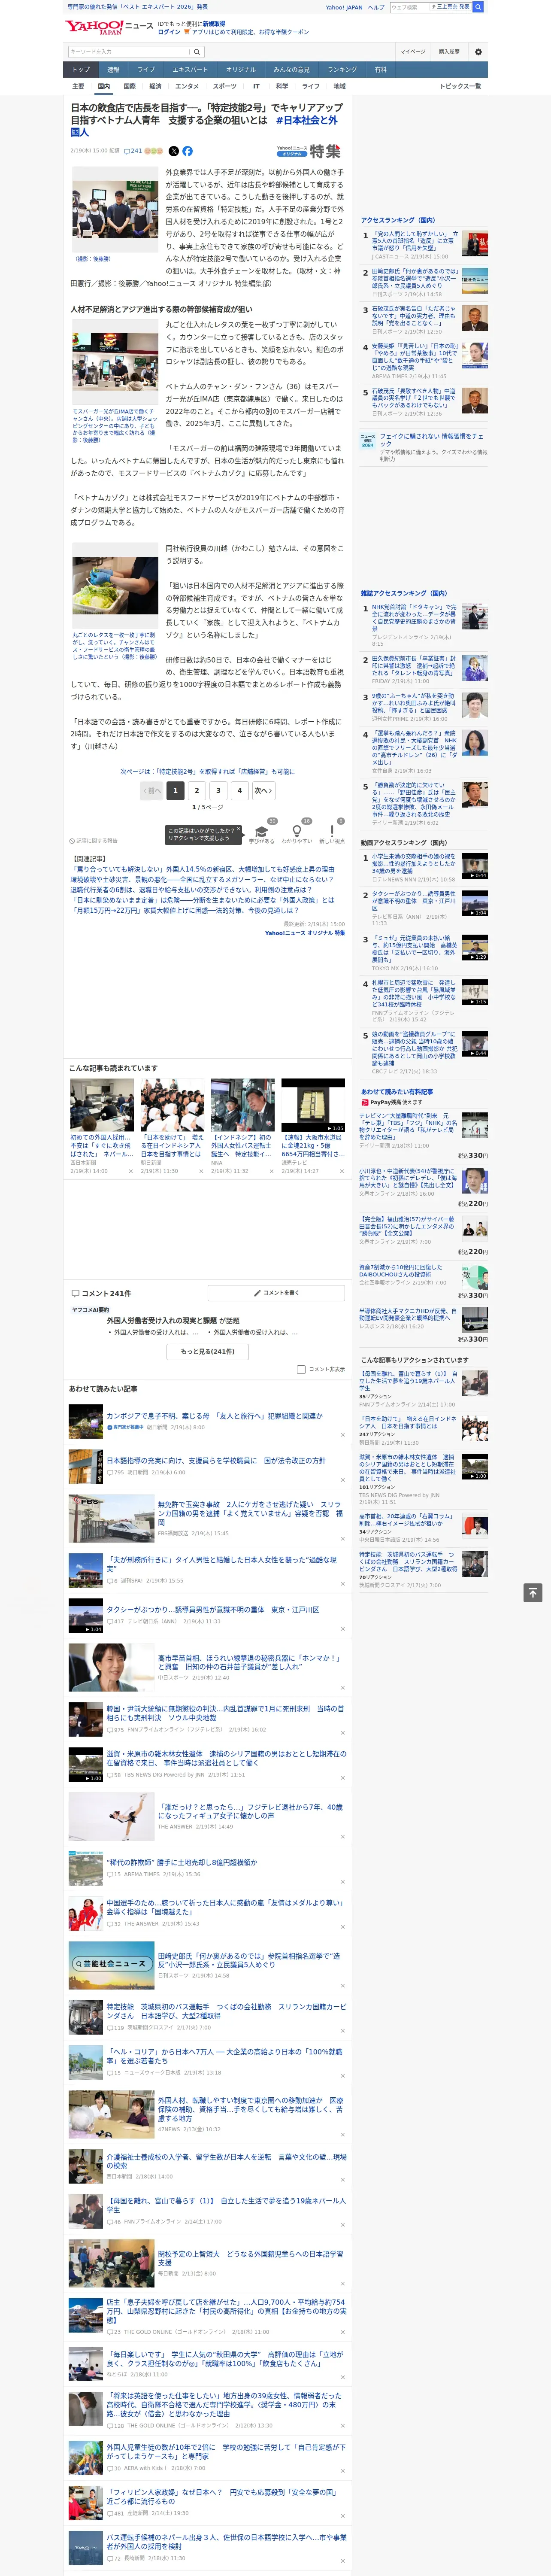
Task: Open related link 退職代行業者の6割は
Action: [190, 890]
